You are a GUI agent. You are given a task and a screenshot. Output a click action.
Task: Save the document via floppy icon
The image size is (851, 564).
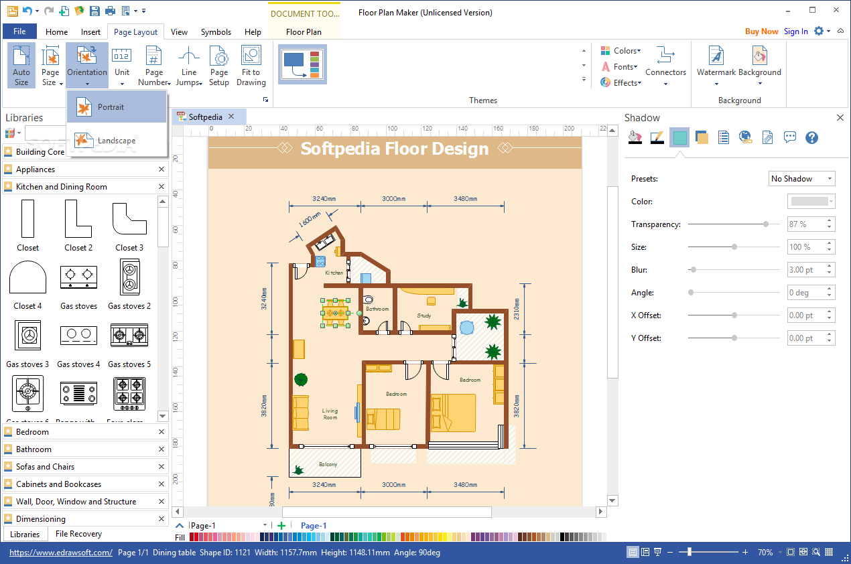(x=94, y=11)
